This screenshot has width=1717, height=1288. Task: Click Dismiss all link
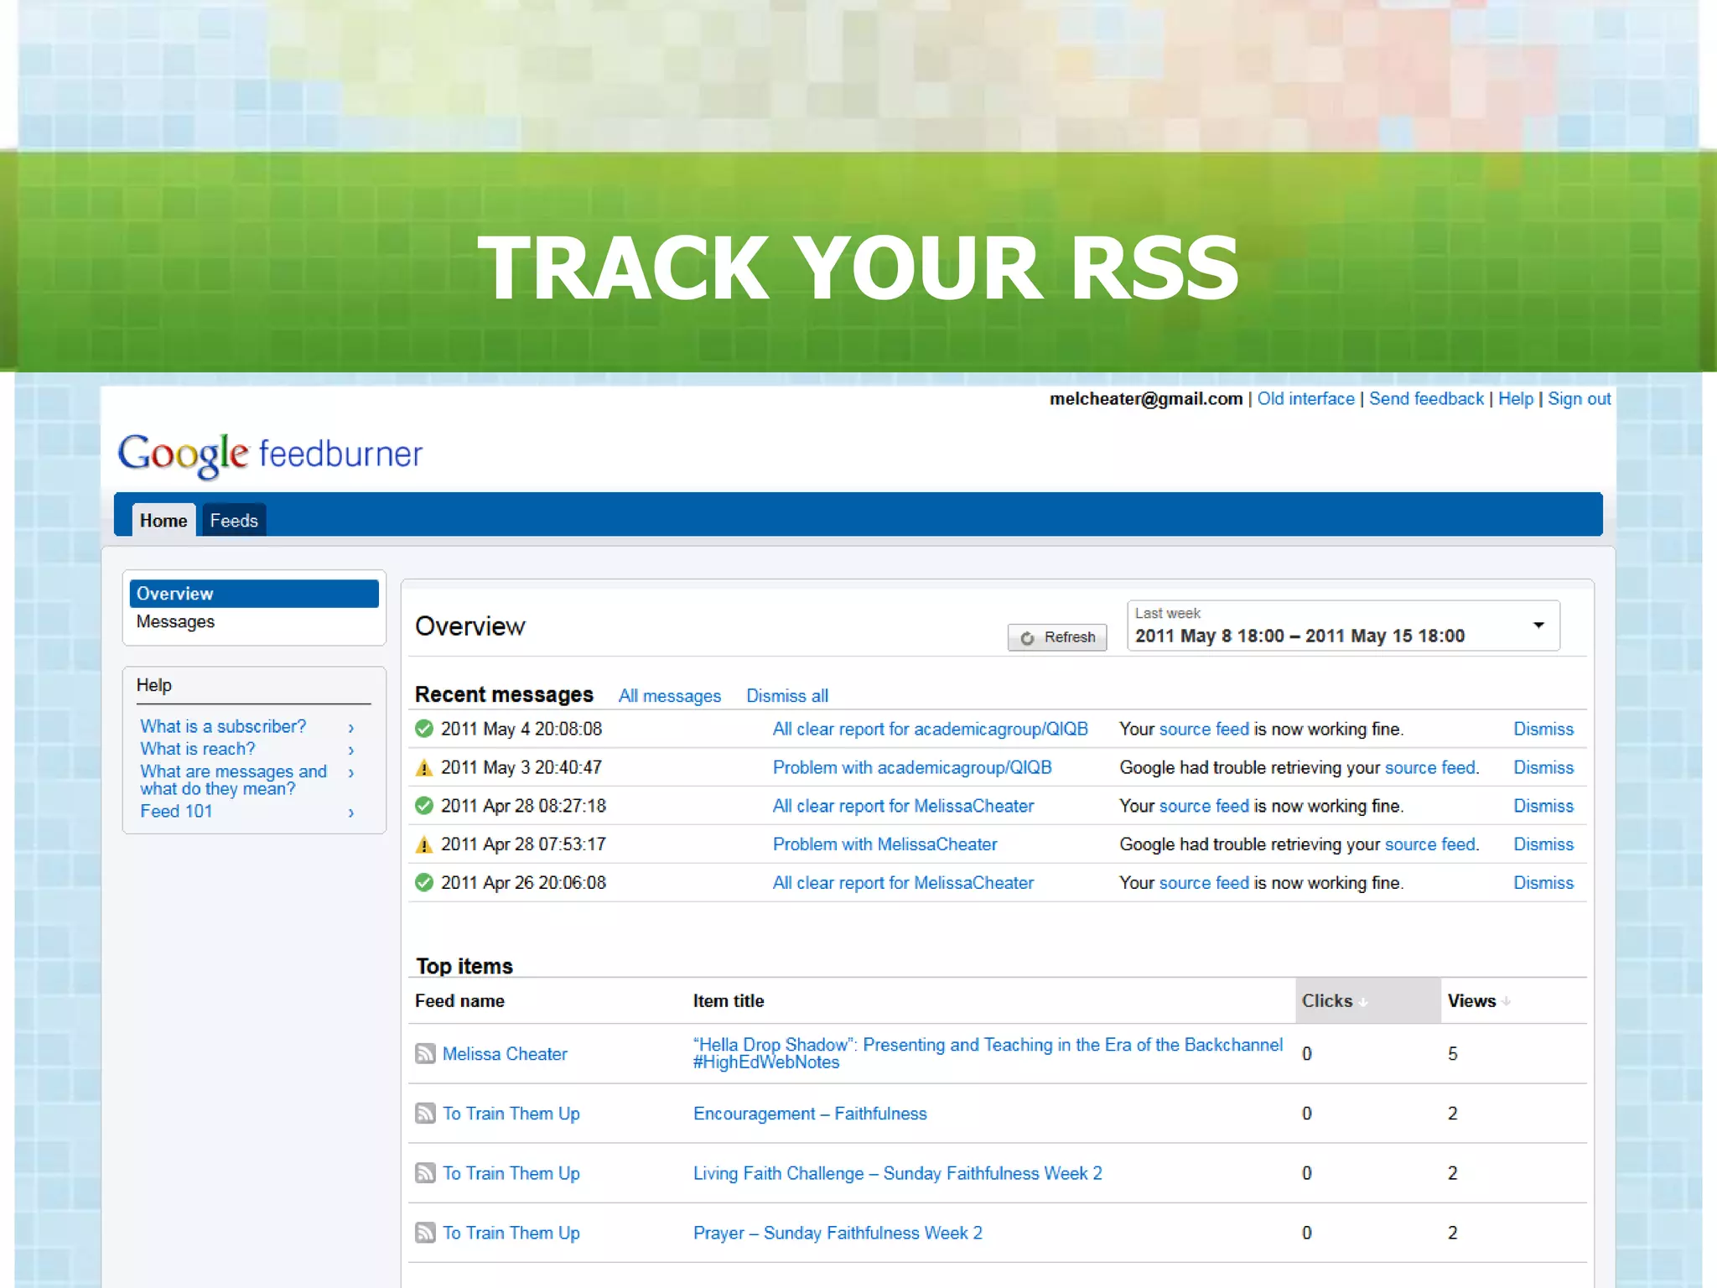[x=787, y=696]
